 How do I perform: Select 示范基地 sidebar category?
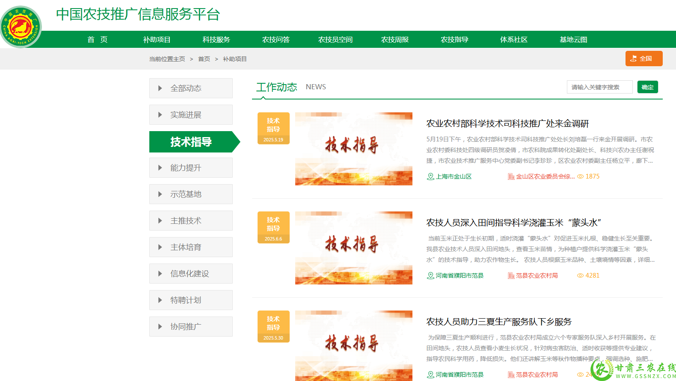coord(191,194)
